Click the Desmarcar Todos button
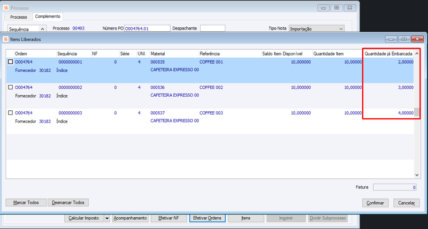 click(68, 203)
